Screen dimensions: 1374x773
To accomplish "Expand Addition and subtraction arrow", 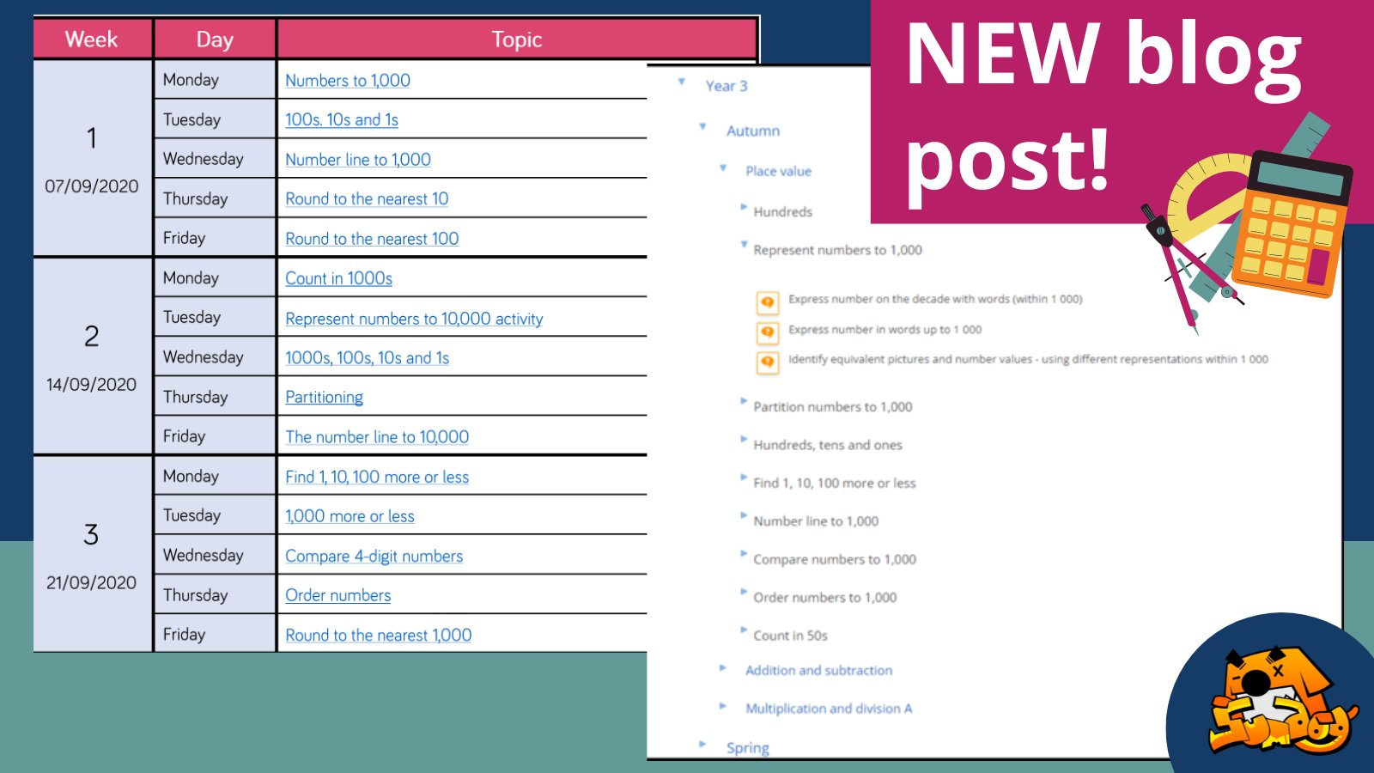I will click(x=723, y=667).
